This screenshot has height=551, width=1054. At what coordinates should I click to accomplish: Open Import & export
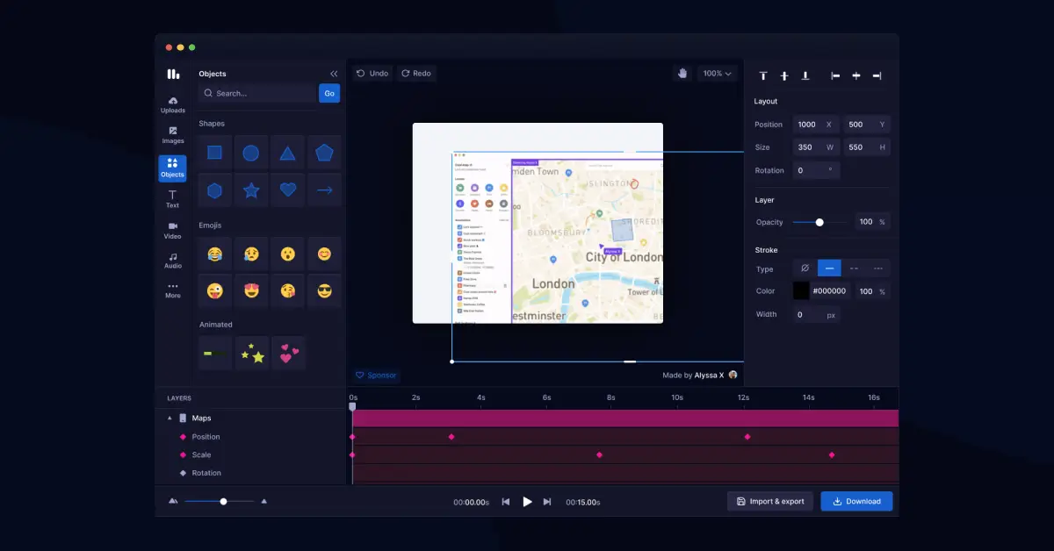770,501
